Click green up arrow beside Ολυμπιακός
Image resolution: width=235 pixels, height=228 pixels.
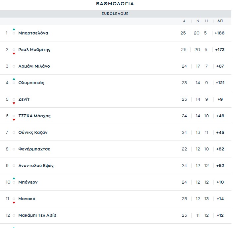coord(14,79)
